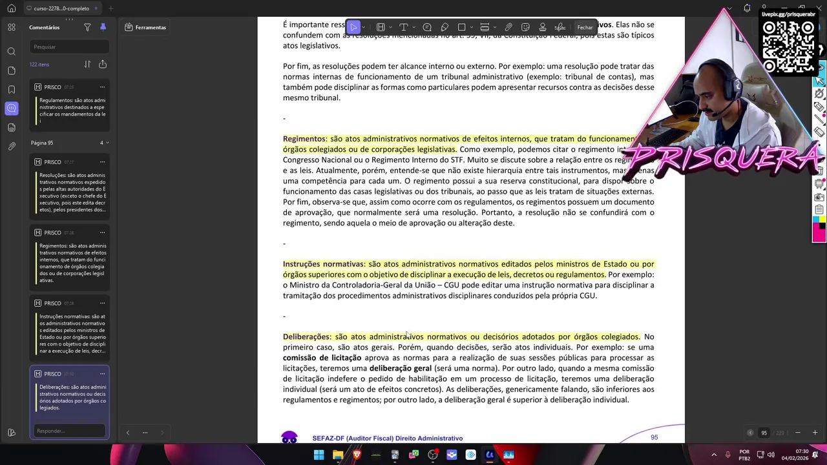Pick the magenta color swatch in overlay
The width and height of the screenshot is (827, 465).
pyautogui.click(x=819, y=234)
